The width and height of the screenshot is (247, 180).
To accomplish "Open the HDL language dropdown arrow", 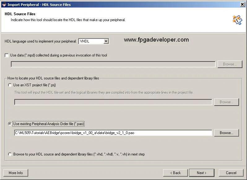I will (x=106, y=41).
